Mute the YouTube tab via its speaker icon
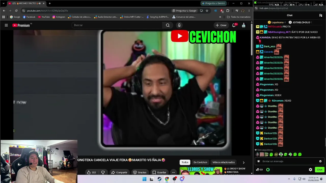The height and width of the screenshot is (183, 326). coord(39,3)
